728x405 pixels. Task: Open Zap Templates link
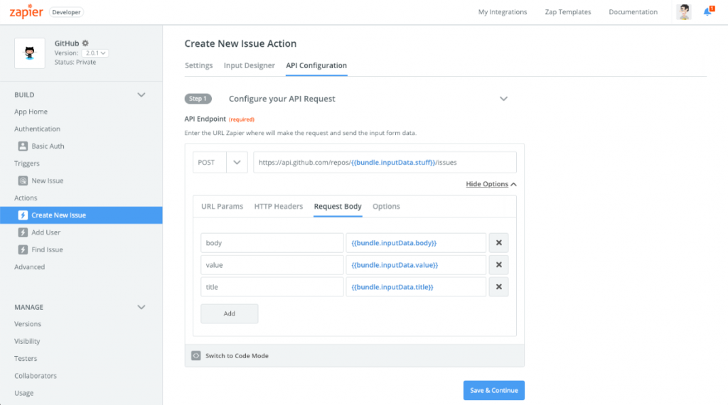click(x=568, y=12)
